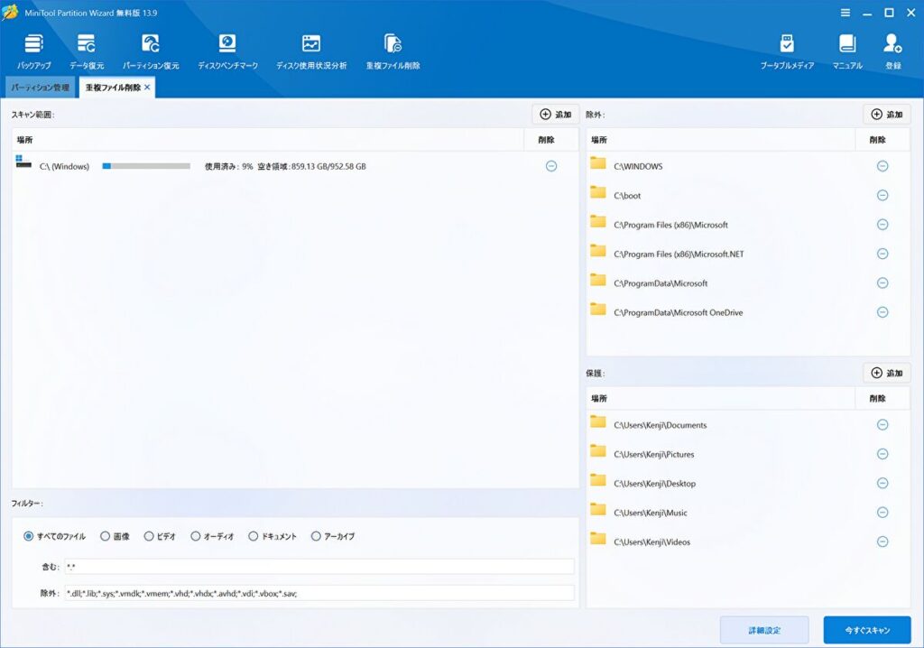924x648 pixels.
Task: Click the 除外 extensions filter field
Action: click(319, 593)
